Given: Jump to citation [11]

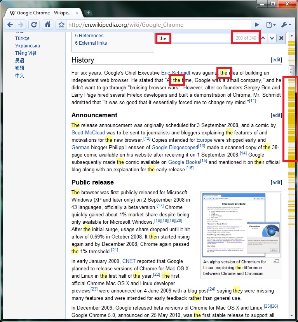Looking at the screenshot, I should pyautogui.click(x=253, y=101).
